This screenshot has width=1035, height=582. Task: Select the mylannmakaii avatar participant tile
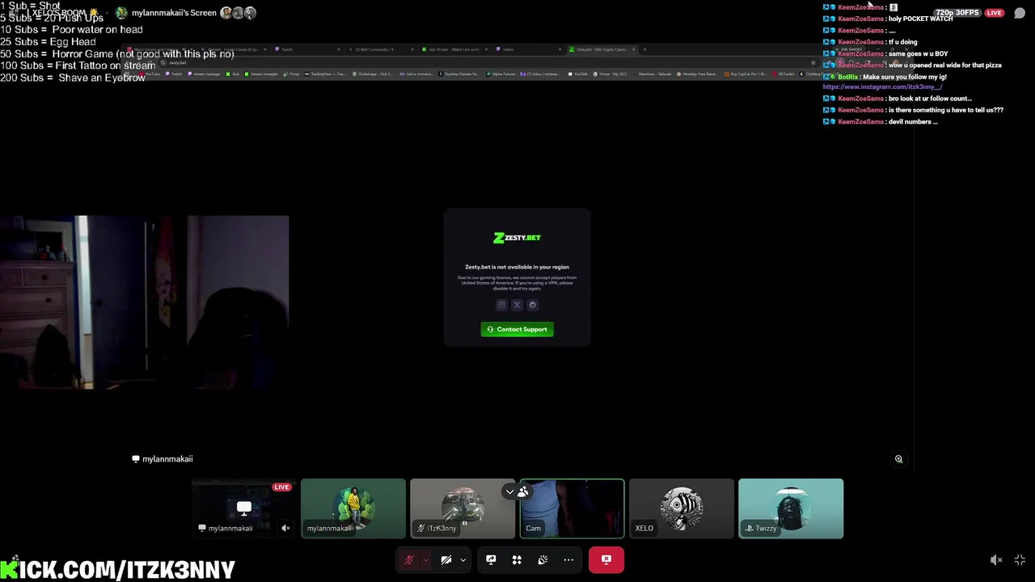[353, 508]
